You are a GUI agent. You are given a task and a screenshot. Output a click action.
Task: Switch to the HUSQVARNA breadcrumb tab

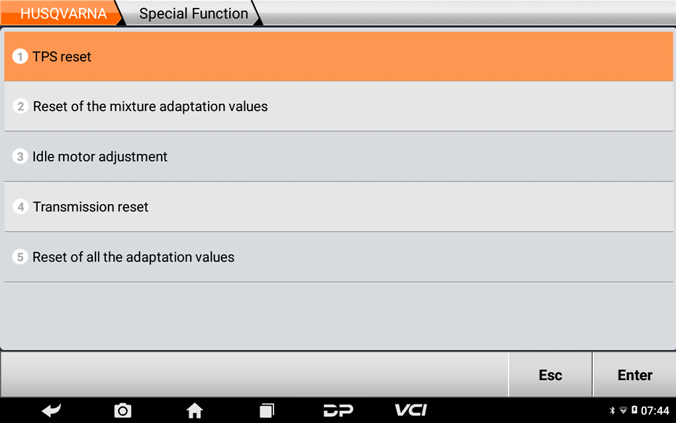(x=62, y=13)
